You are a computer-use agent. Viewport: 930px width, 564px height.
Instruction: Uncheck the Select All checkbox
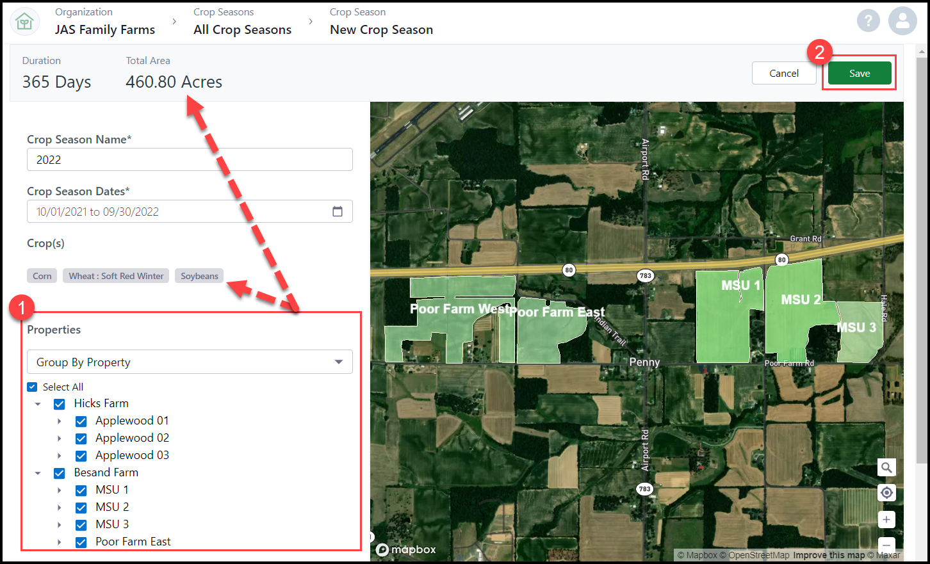(x=32, y=387)
